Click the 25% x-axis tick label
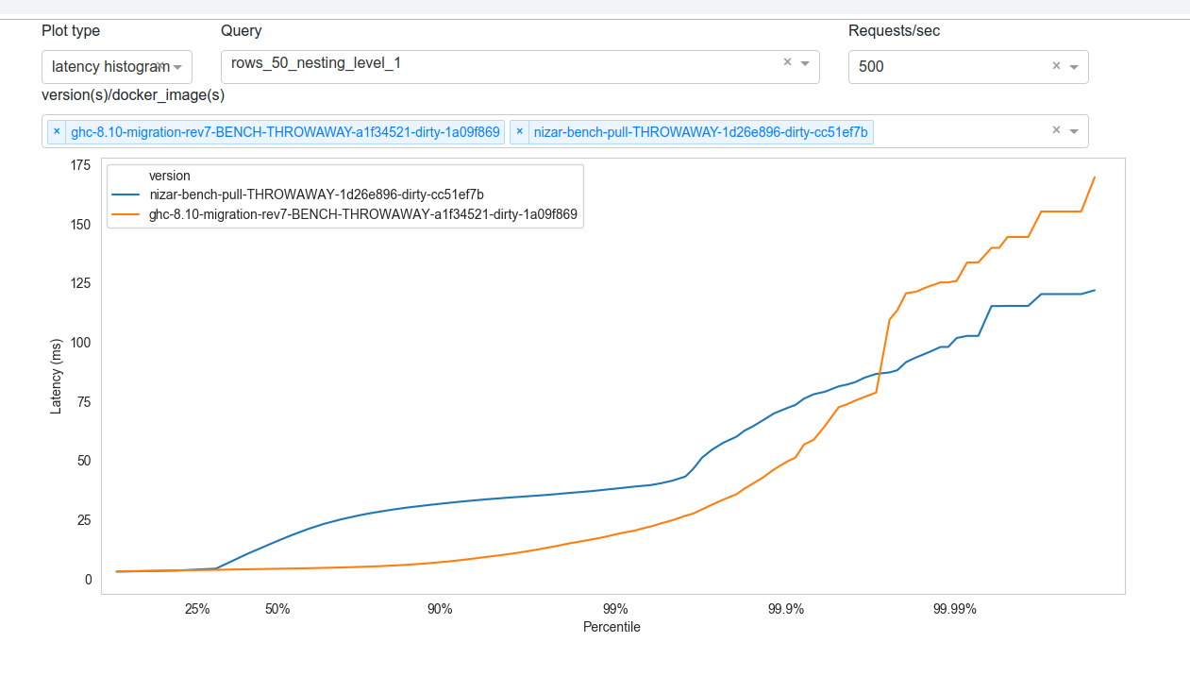Screen dimensions: 1190x693 (x=197, y=609)
